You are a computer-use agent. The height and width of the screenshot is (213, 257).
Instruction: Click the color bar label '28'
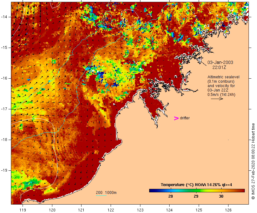(170, 196)
